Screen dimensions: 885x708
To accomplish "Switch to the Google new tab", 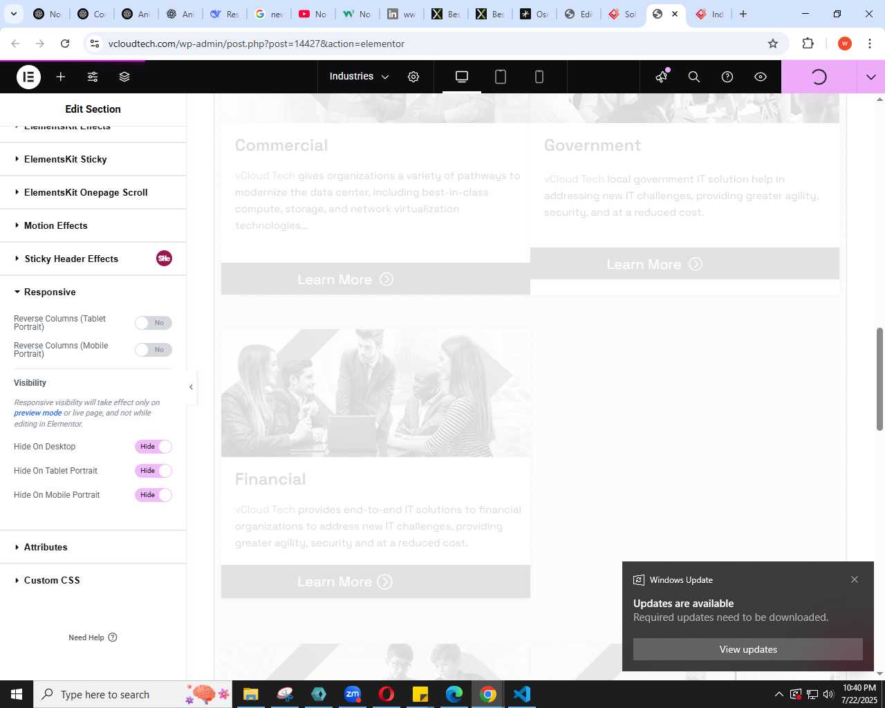I will [268, 14].
